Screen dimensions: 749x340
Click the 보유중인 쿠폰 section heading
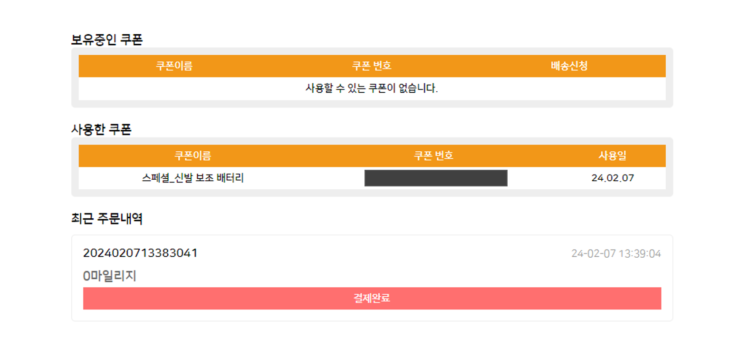pyautogui.click(x=107, y=39)
